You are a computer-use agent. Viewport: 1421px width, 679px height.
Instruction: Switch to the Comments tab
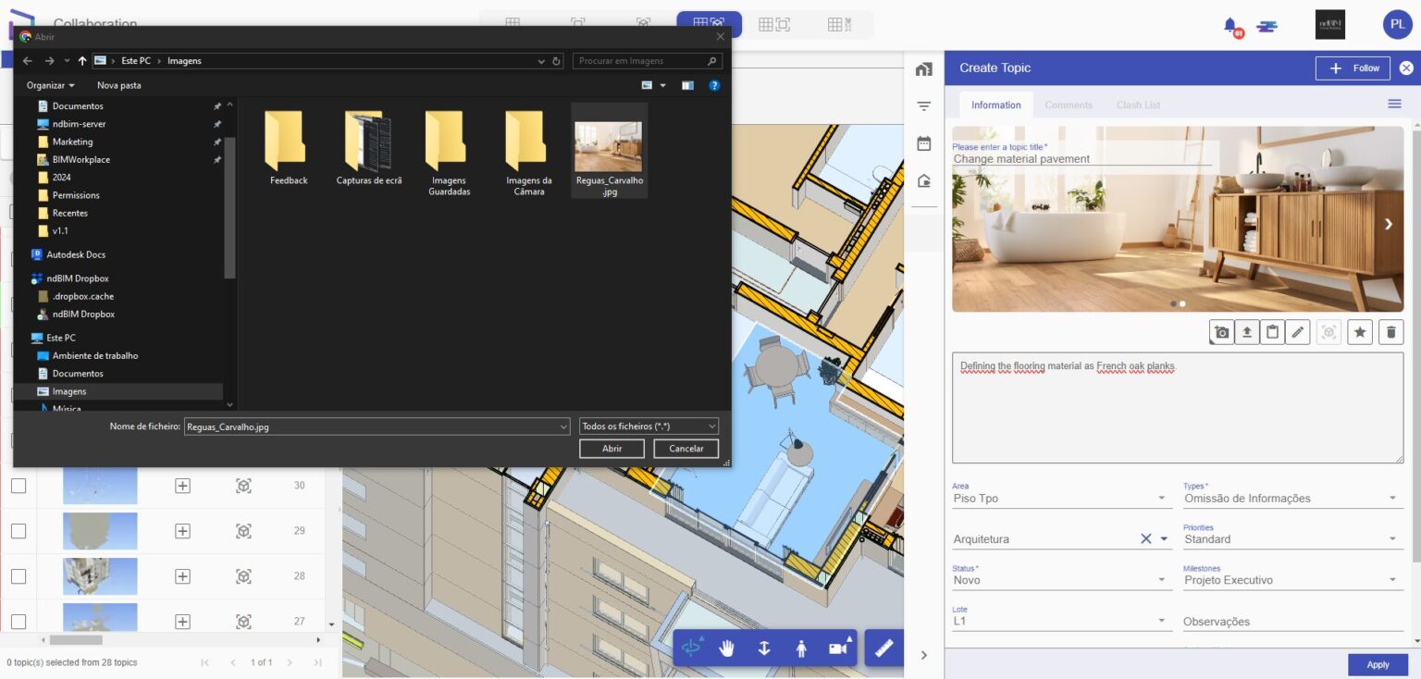1069,105
